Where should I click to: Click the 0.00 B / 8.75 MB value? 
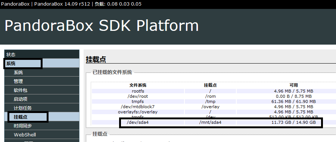(293, 96)
